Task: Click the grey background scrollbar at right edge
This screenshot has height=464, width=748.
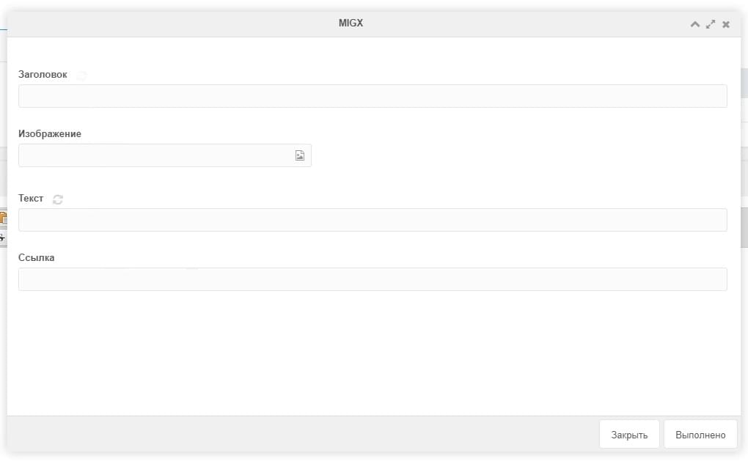Action: click(744, 227)
